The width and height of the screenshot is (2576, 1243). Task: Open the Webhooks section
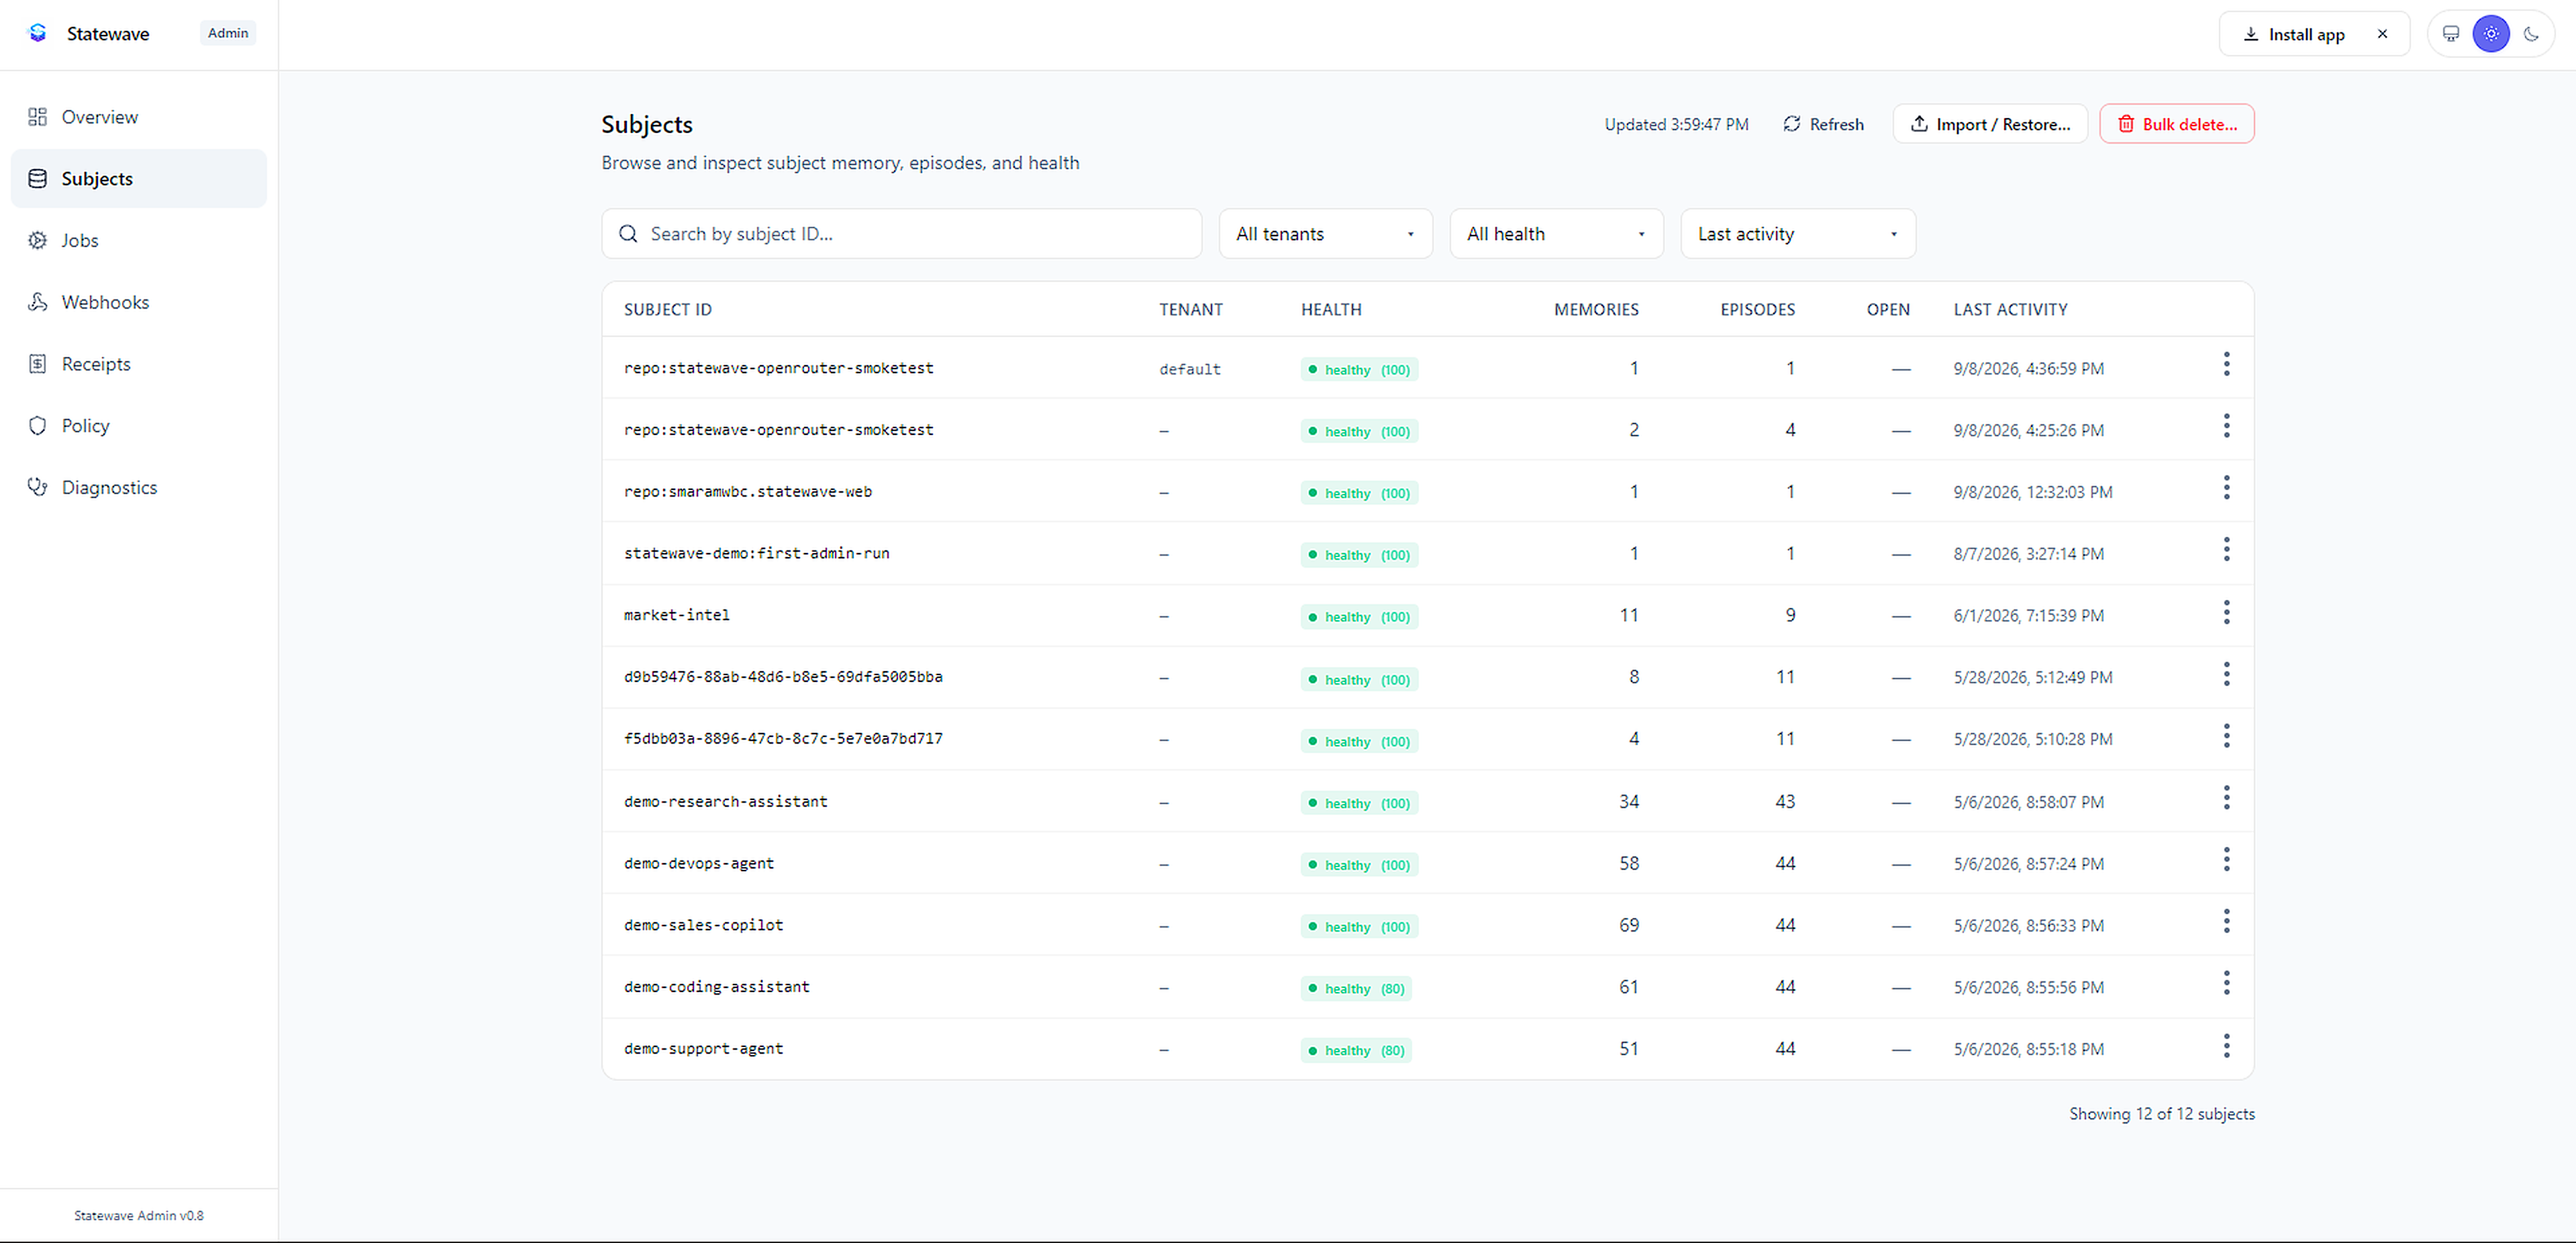click(139, 302)
